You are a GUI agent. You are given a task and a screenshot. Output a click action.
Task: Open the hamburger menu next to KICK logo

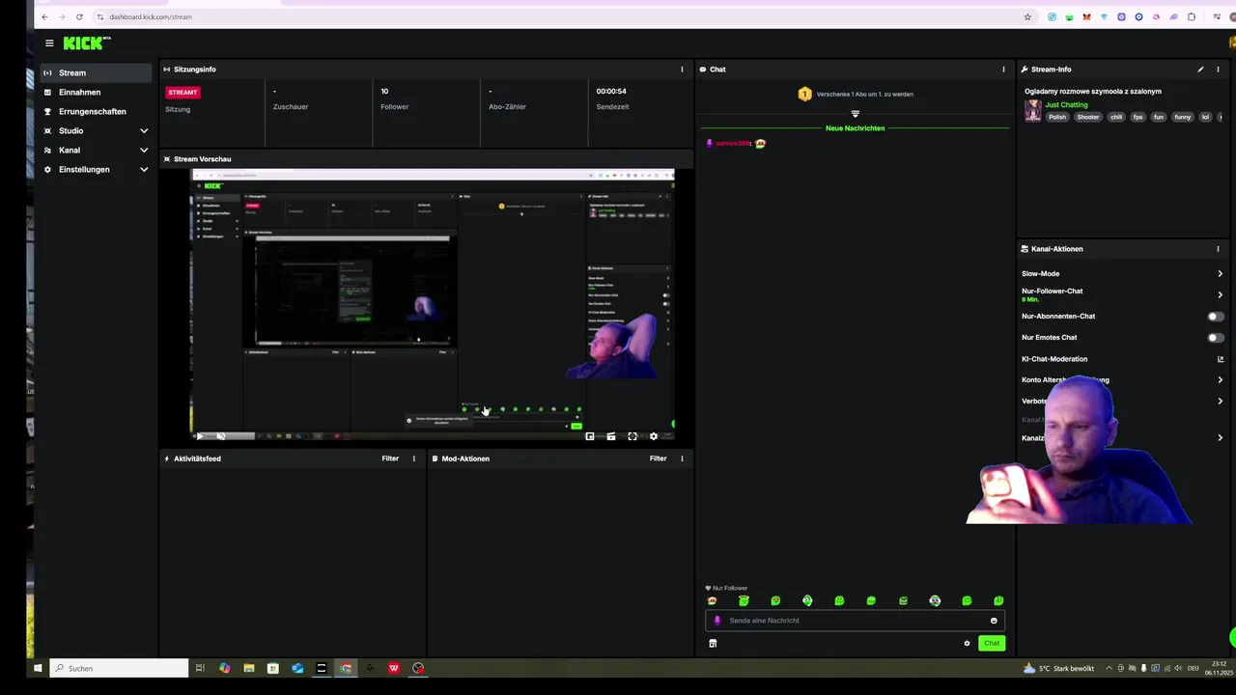pyautogui.click(x=49, y=42)
